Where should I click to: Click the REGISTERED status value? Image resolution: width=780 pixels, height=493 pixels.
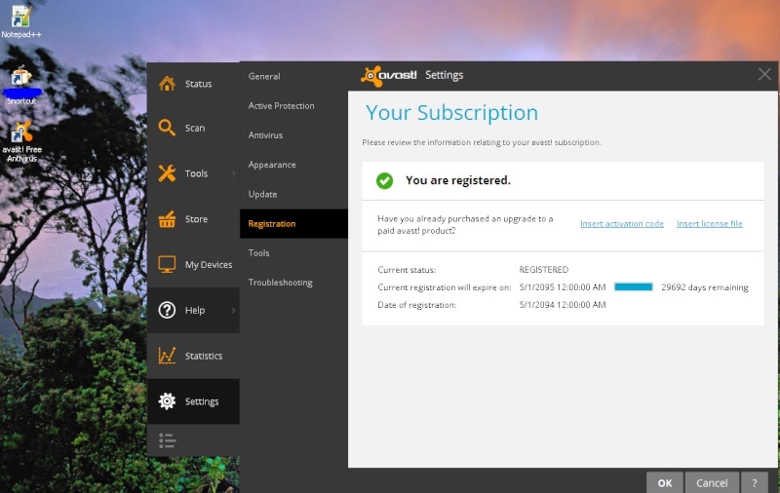[544, 269]
